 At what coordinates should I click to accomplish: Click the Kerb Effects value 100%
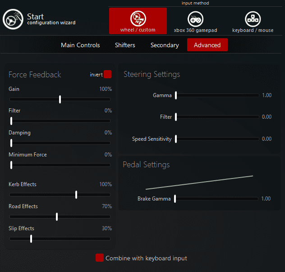tap(106, 184)
